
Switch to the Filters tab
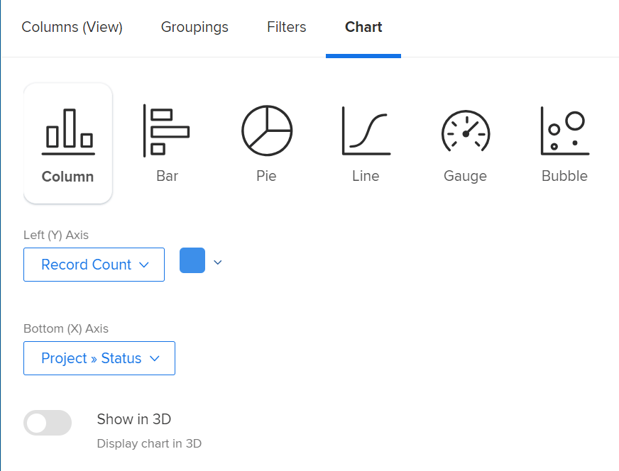[x=286, y=27]
